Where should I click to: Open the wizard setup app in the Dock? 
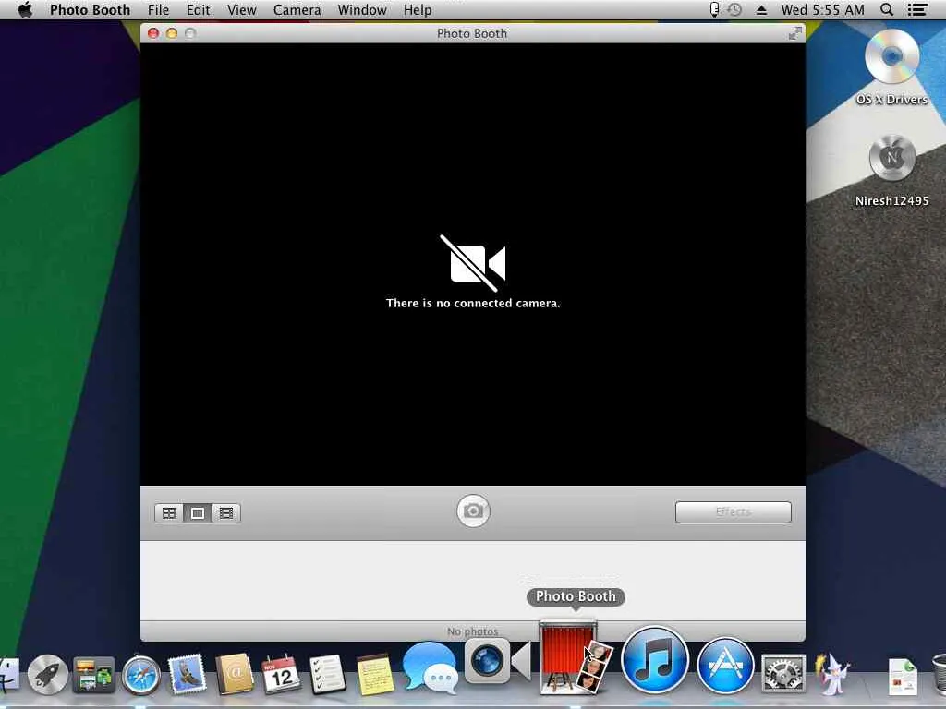tap(832, 674)
